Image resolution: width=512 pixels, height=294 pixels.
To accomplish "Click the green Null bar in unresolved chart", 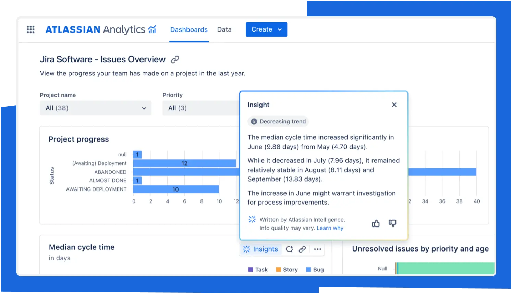I will click(x=446, y=268).
